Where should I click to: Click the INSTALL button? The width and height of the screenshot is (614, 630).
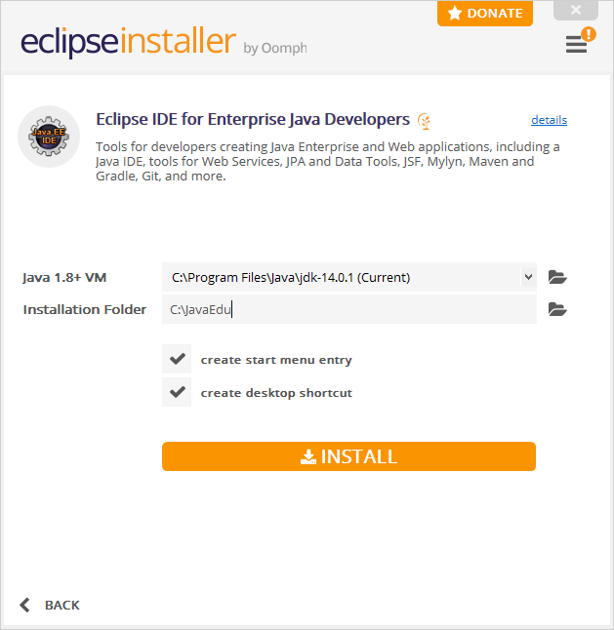tap(348, 456)
